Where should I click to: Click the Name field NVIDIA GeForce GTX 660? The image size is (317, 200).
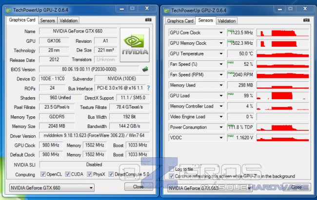tap(78, 31)
